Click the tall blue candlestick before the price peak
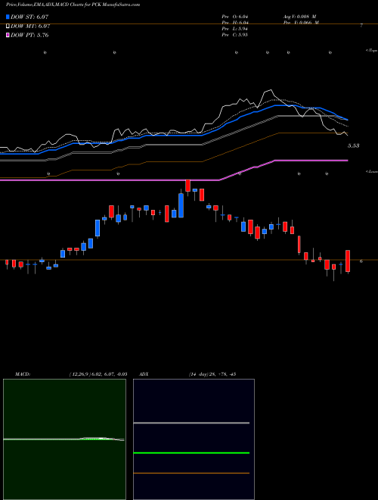Viewport: 378px width, 500px height. tap(181, 205)
